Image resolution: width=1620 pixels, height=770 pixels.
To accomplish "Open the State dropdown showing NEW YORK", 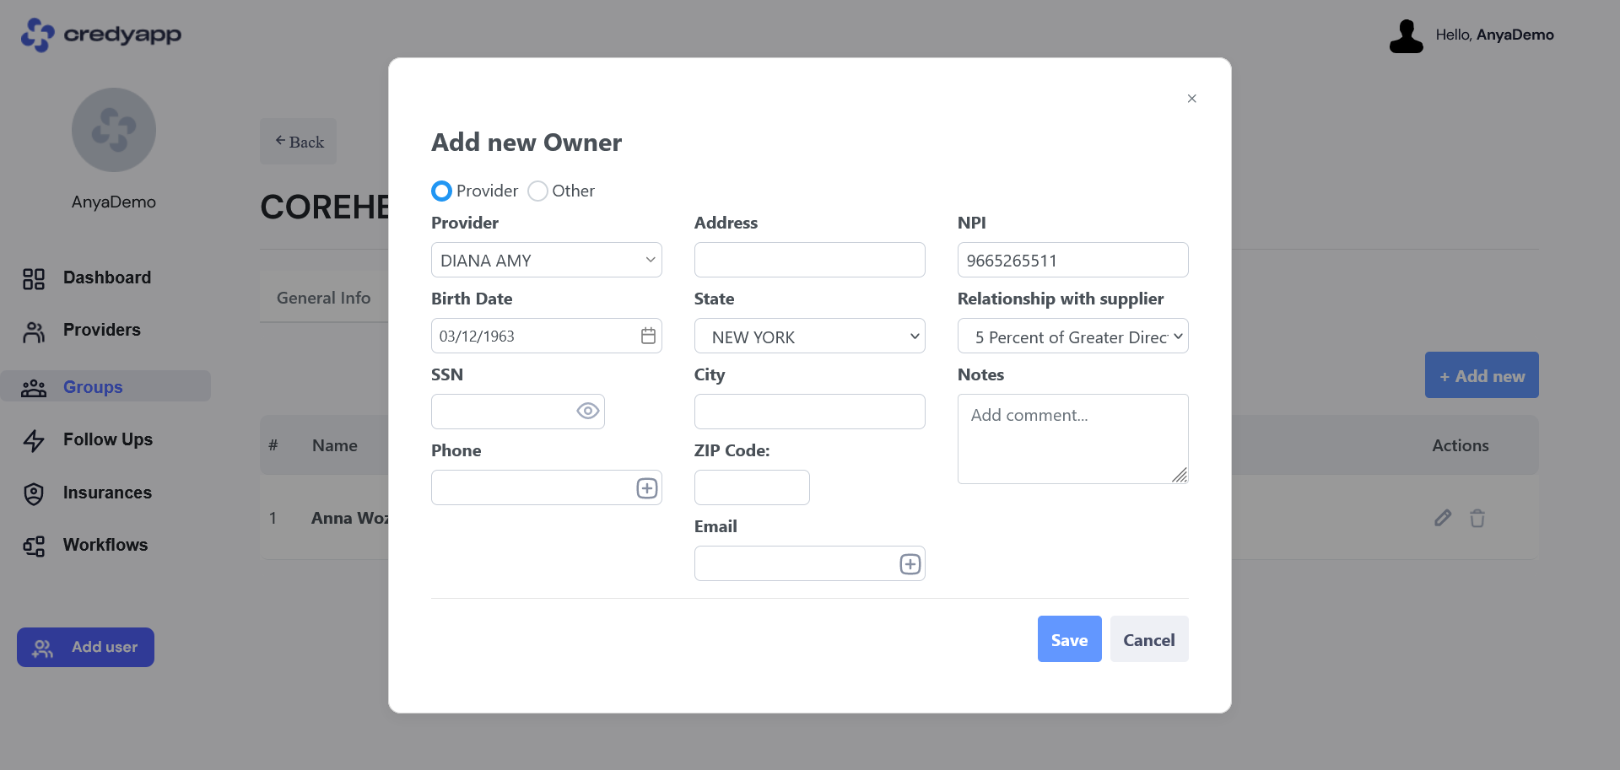I will pyautogui.click(x=810, y=336).
